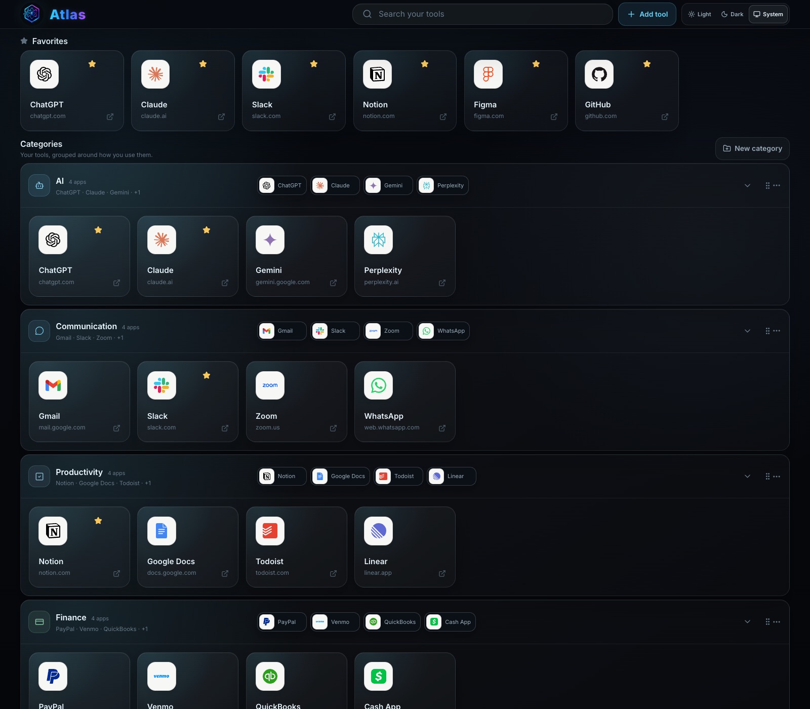
Task: Select System theme option
Action: 768,14
